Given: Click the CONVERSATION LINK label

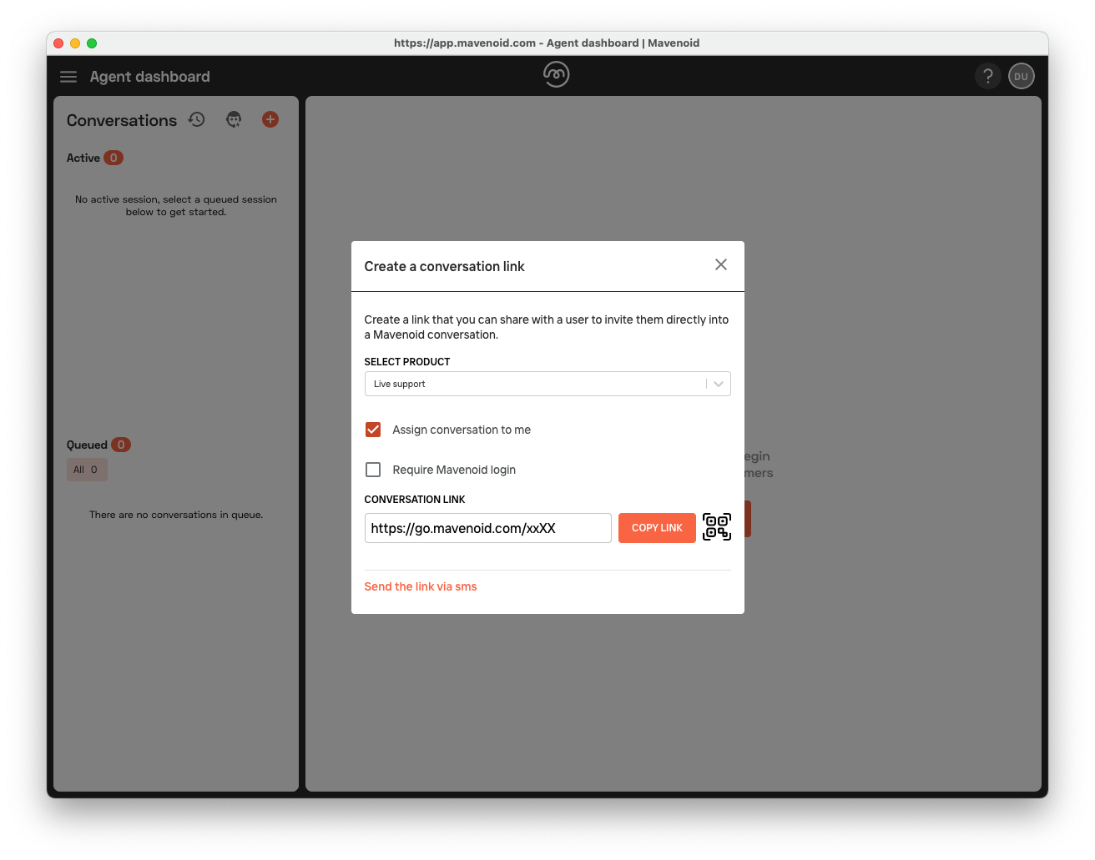Looking at the screenshot, I should click(x=415, y=500).
